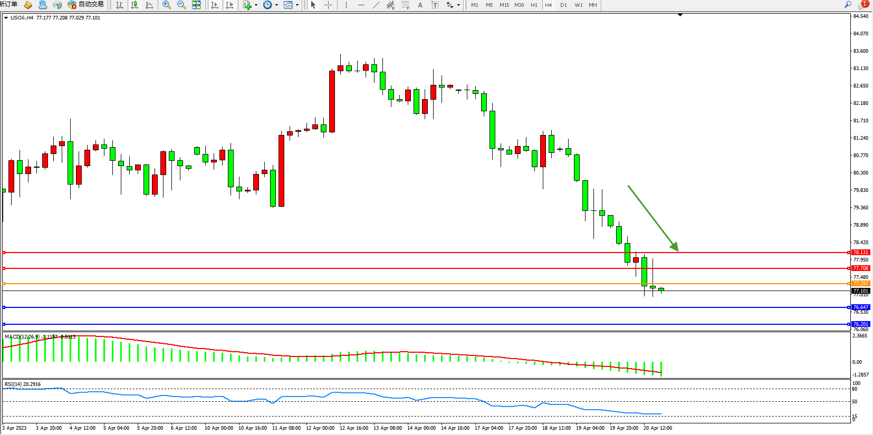Select the M15 timeframe button
This screenshot has height=435, width=873.
(x=504, y=5)
